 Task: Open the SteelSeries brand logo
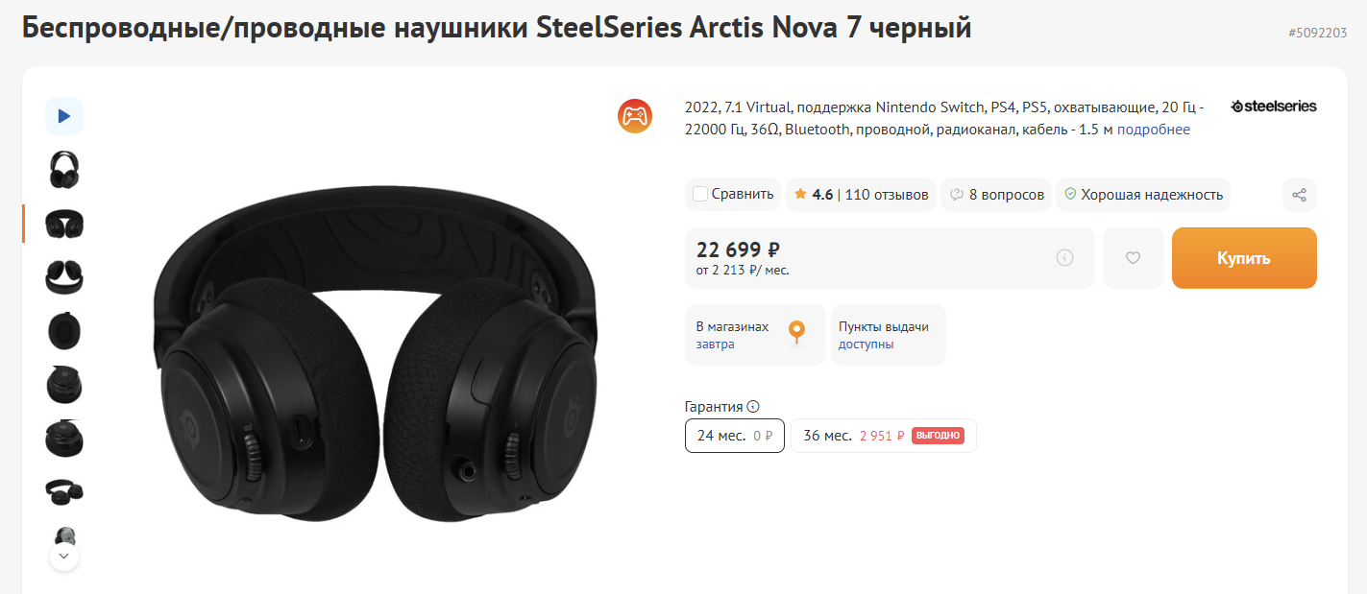[x=1274, y=107]
